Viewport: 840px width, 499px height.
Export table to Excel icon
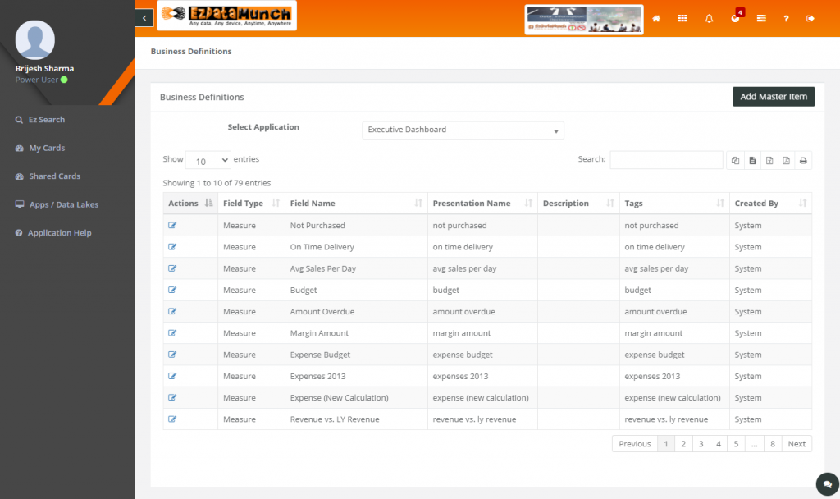click(x=769, y=160)
